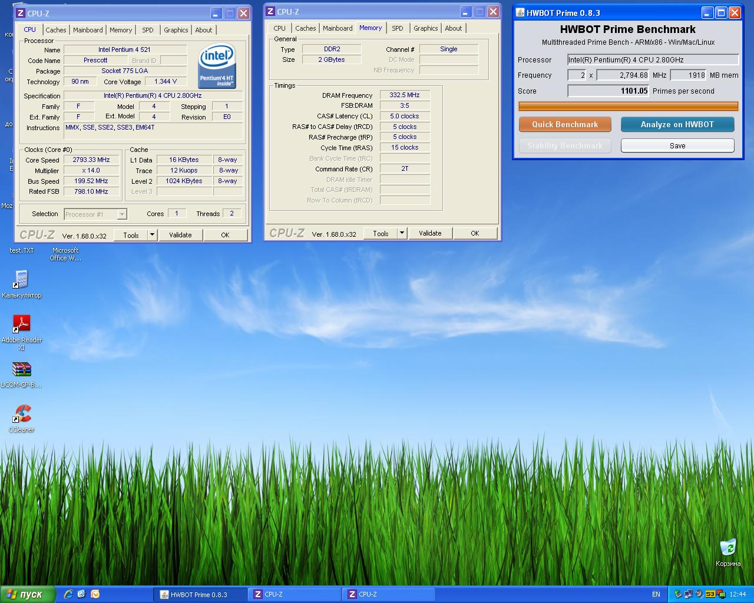Expand Tools dropdown arrow in Memory CPU-Z window
The width and height of the screenshot is (754, 603).
tap(402, 233)
